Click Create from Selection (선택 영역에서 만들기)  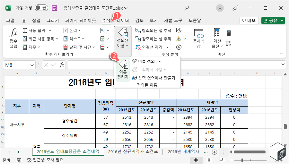pyautogui.click(x=153, y=78)
